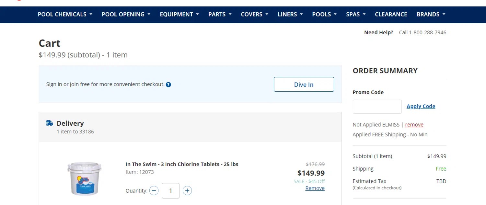Expand the Spas menu
Viewport: 486px width, 205px height.
pos(355,15)
